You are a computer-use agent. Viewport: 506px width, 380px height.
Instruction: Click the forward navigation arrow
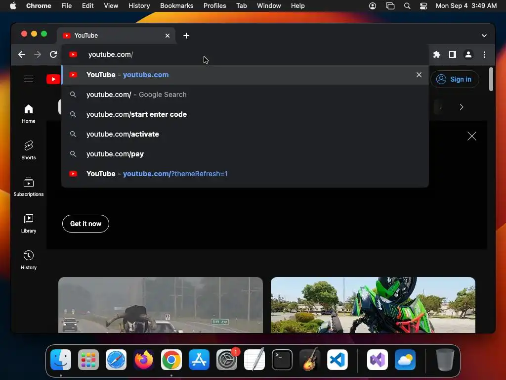coord(38,54)
